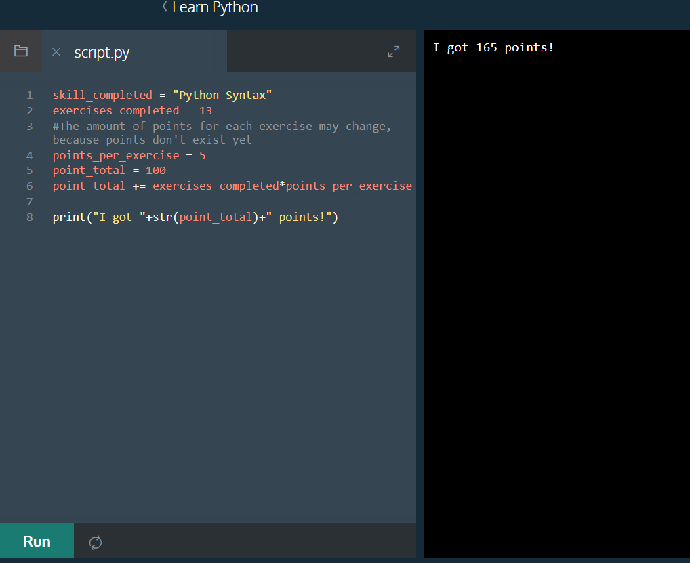Switch to the script.py tab
690x563 pixels.
102,52
